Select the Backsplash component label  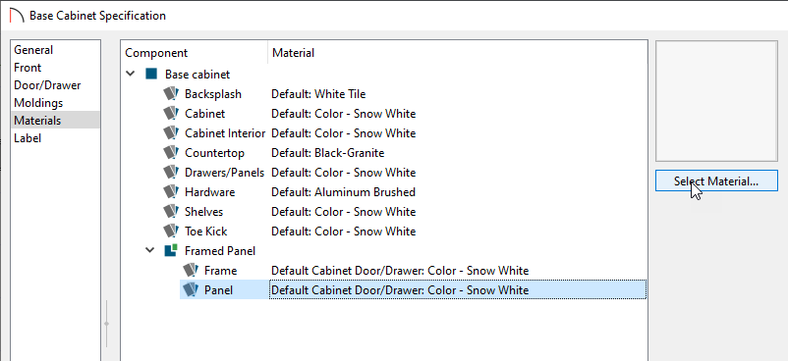(x=213, y=94)
